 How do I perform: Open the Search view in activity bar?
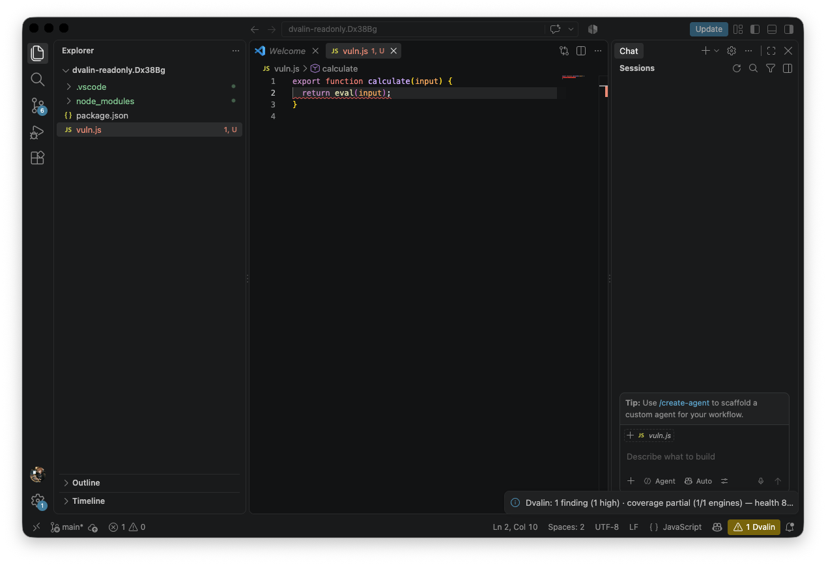point(38,79)
